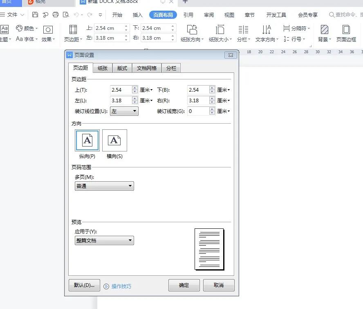Expand quick access toolbar customize arrow
Image resolution: width=363 pixels, height=309 pixels.
100,15
